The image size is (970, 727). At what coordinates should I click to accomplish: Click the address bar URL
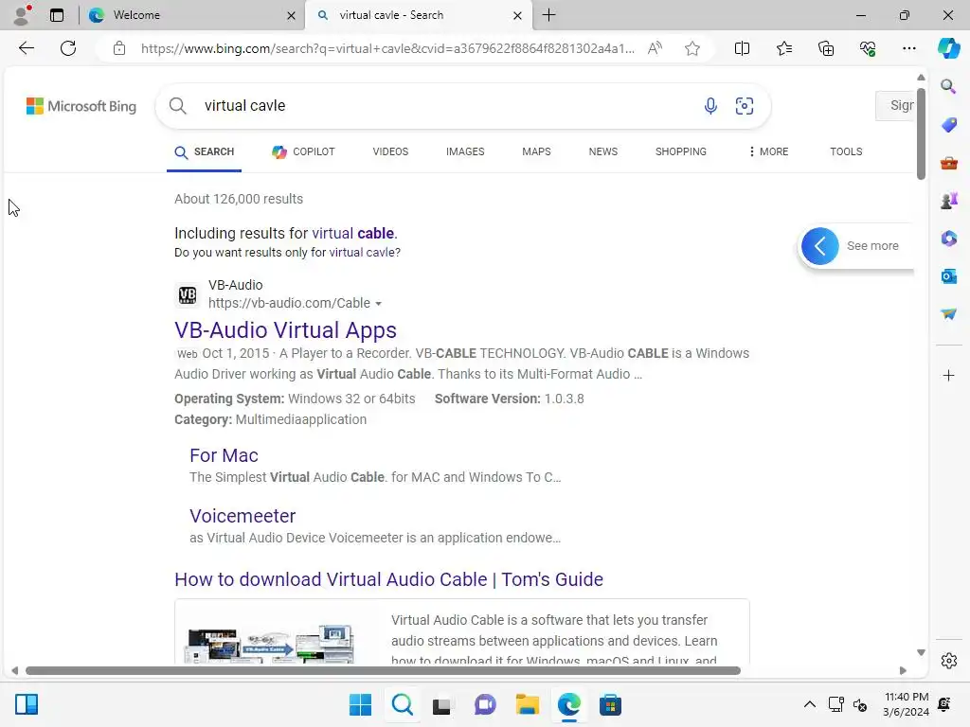(387, 49)
